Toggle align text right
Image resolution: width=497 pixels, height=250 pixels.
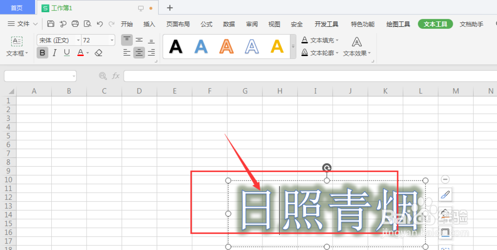151,53
